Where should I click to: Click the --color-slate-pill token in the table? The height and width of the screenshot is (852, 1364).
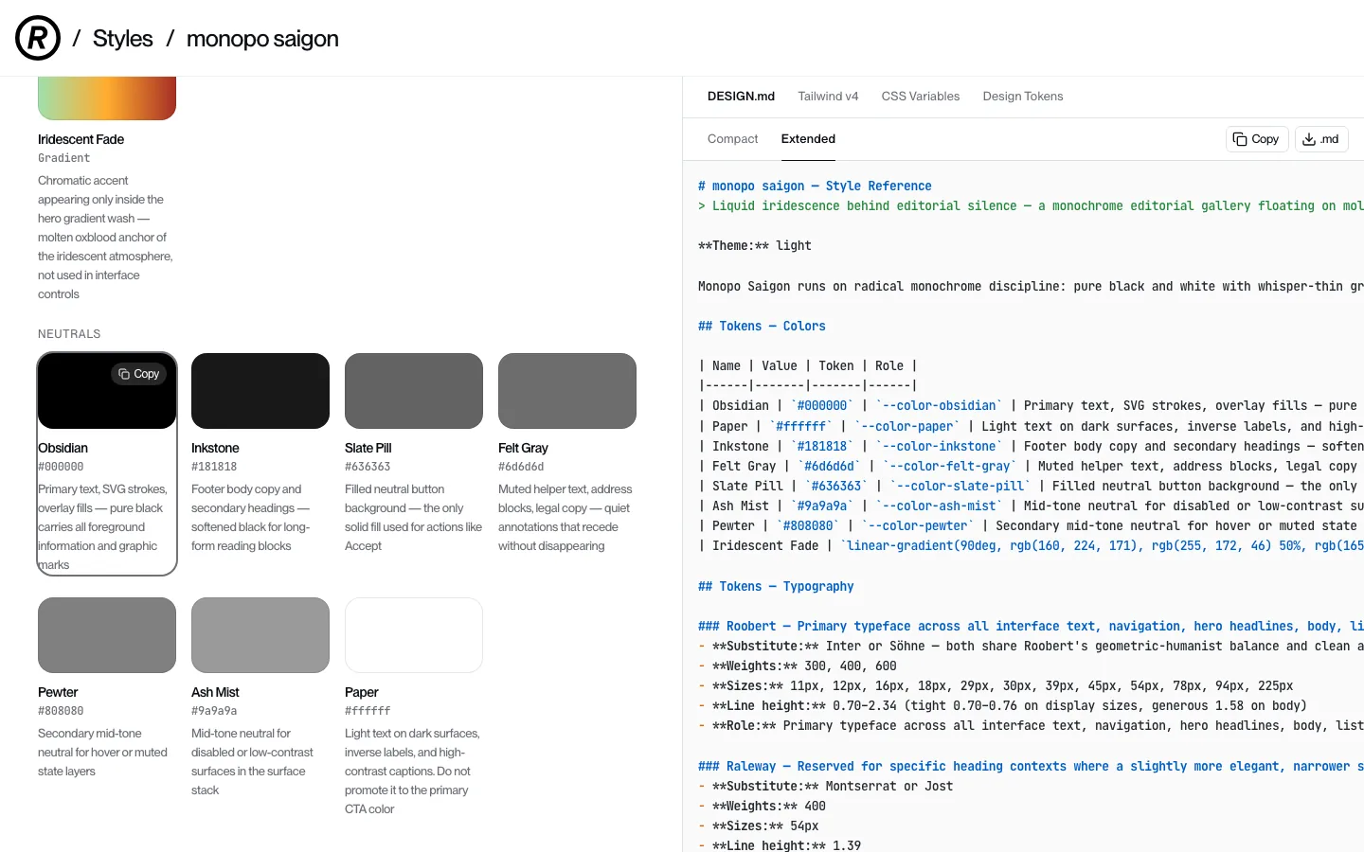click(x=960, y=487)
